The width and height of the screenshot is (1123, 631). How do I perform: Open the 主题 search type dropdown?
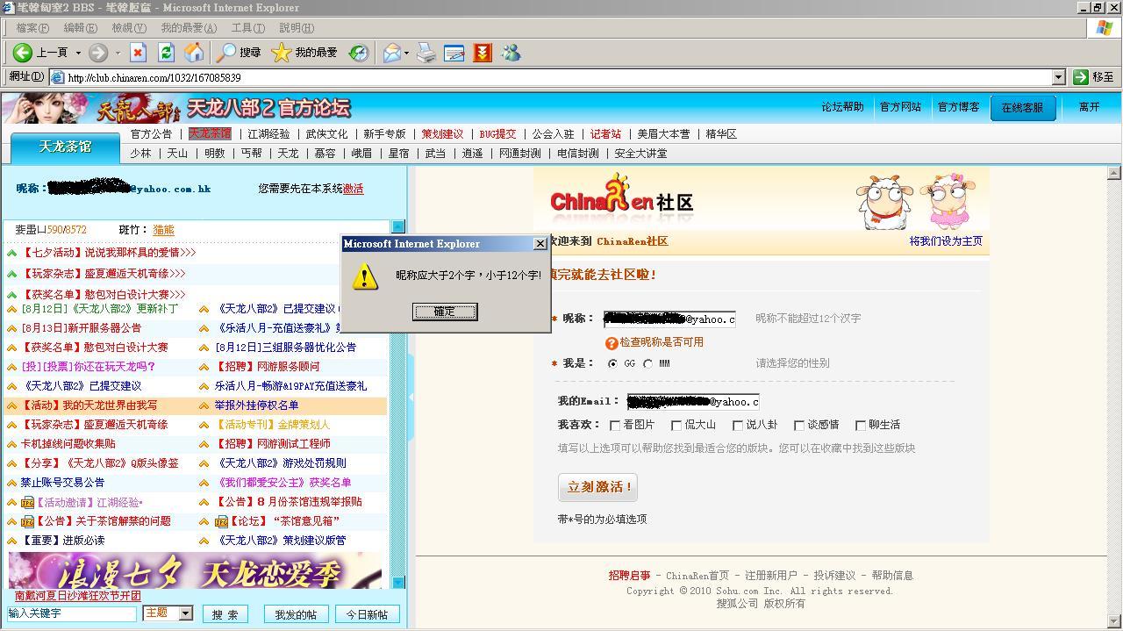[x=186, y=613]
